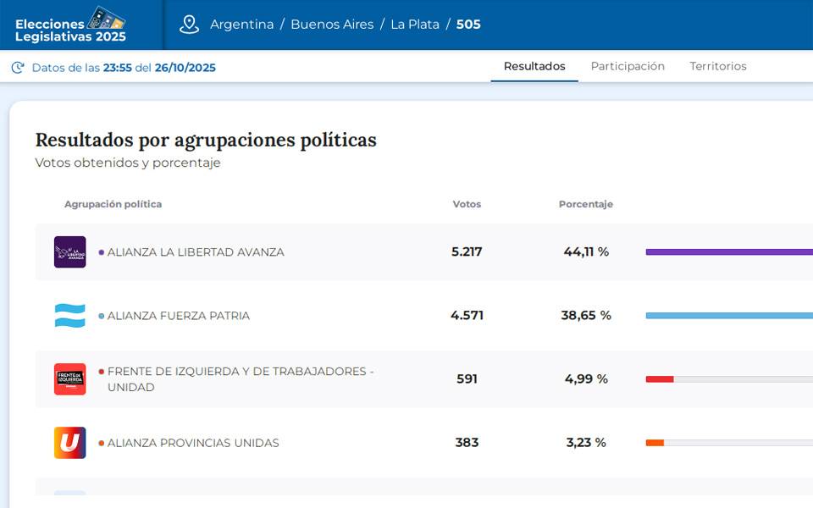The height and width of the screenshot is (508, 813).
Task: Click the Fuerza Patria flag logo
Action: [69, 316]
